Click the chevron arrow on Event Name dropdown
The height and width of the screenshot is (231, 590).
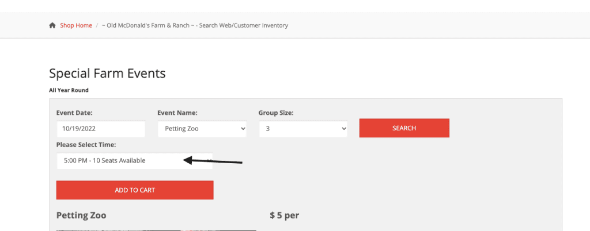tap(242, 129)
